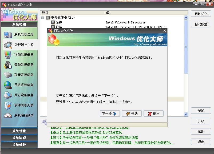The height and width of the screenshot is (154, 214).
Task: Open 系统信息总览 computer icon in sidebar
Action: [x=8, y=34]
